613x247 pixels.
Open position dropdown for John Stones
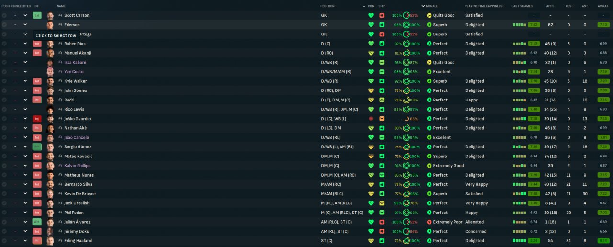click(x=25, y=90)
